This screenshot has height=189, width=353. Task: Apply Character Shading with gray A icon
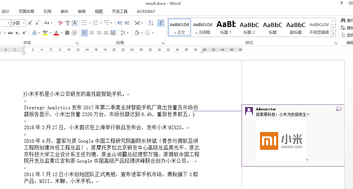67,33
